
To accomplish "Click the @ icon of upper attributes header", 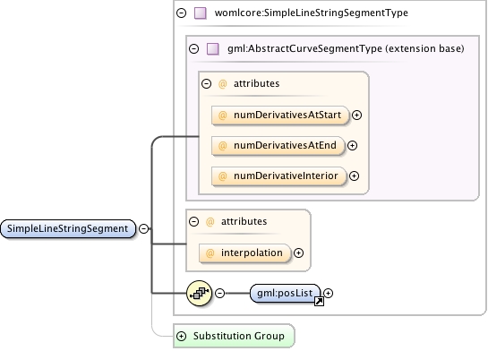I will [x=223, y=83].
